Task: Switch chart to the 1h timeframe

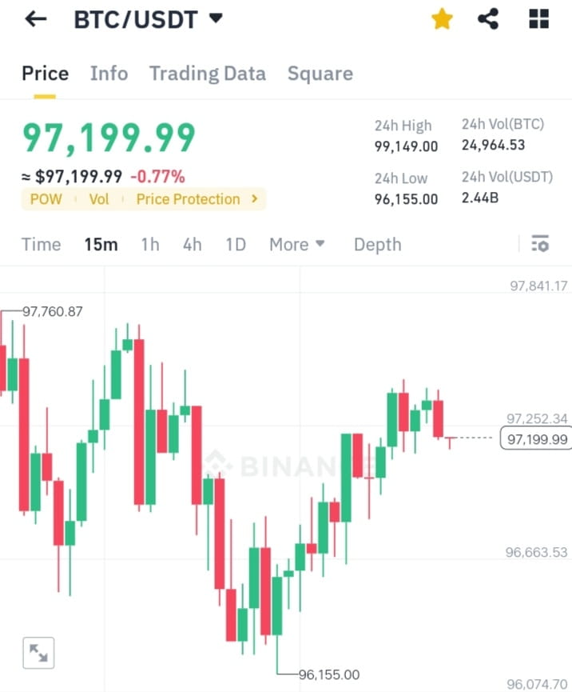Action: (x=149, y=244)
